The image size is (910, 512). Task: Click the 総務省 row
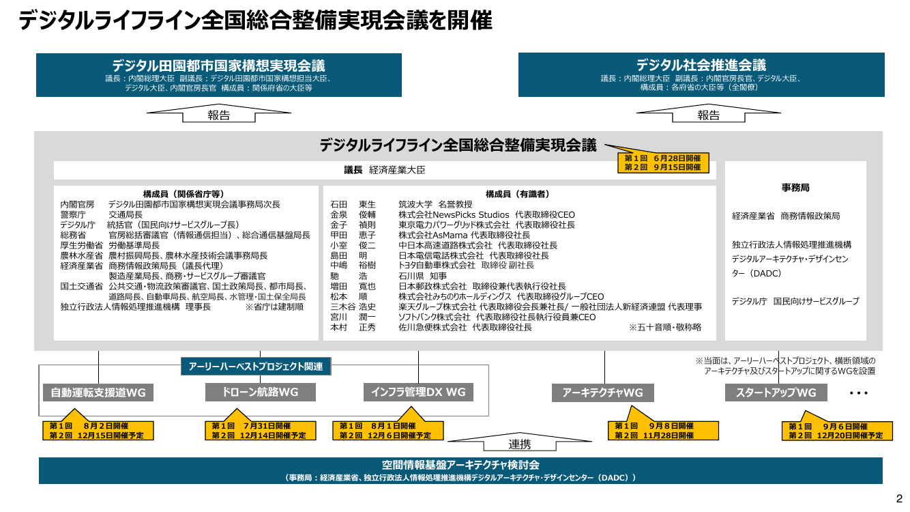click(185, 235)
